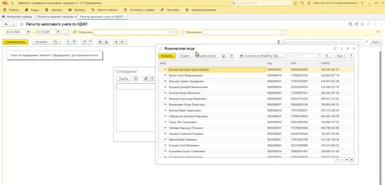
Task: Open service settings menu next to user name
Action: point(362,3)
